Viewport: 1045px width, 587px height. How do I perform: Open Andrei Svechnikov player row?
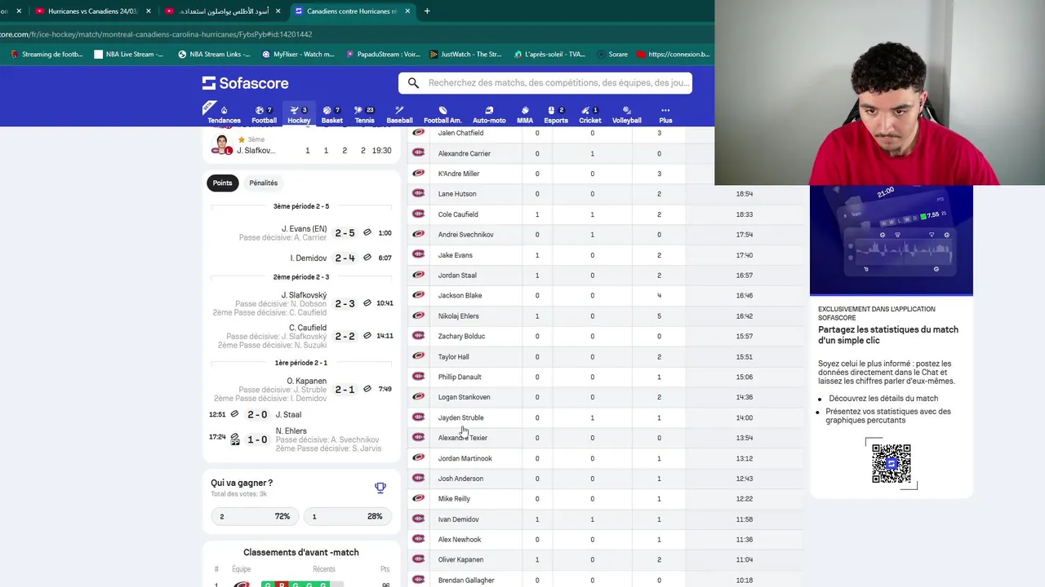coord(605,235)
